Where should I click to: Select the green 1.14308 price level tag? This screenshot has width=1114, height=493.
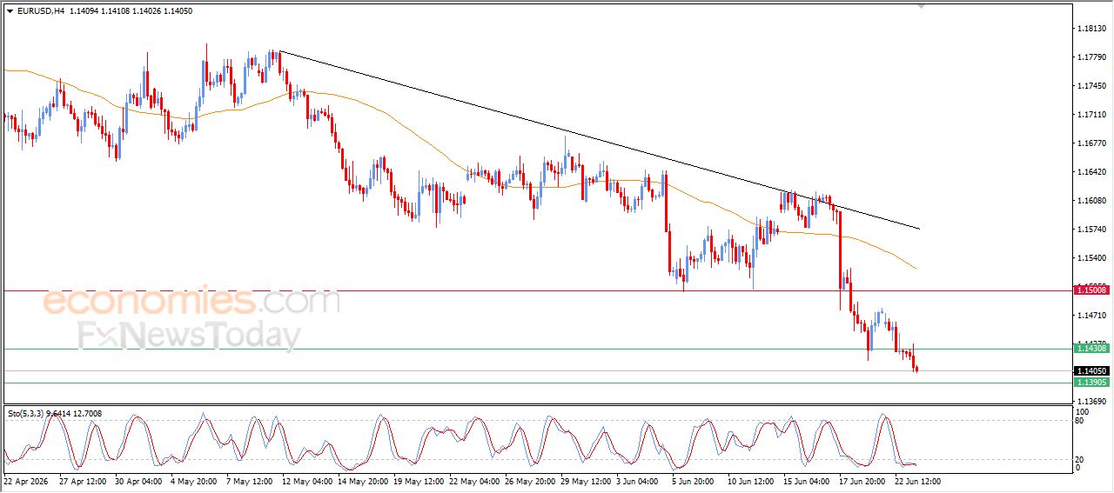[1091, 348]
